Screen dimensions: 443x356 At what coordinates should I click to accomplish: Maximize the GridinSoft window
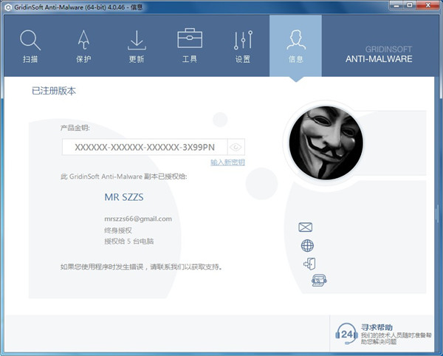[x=410, y=5]
